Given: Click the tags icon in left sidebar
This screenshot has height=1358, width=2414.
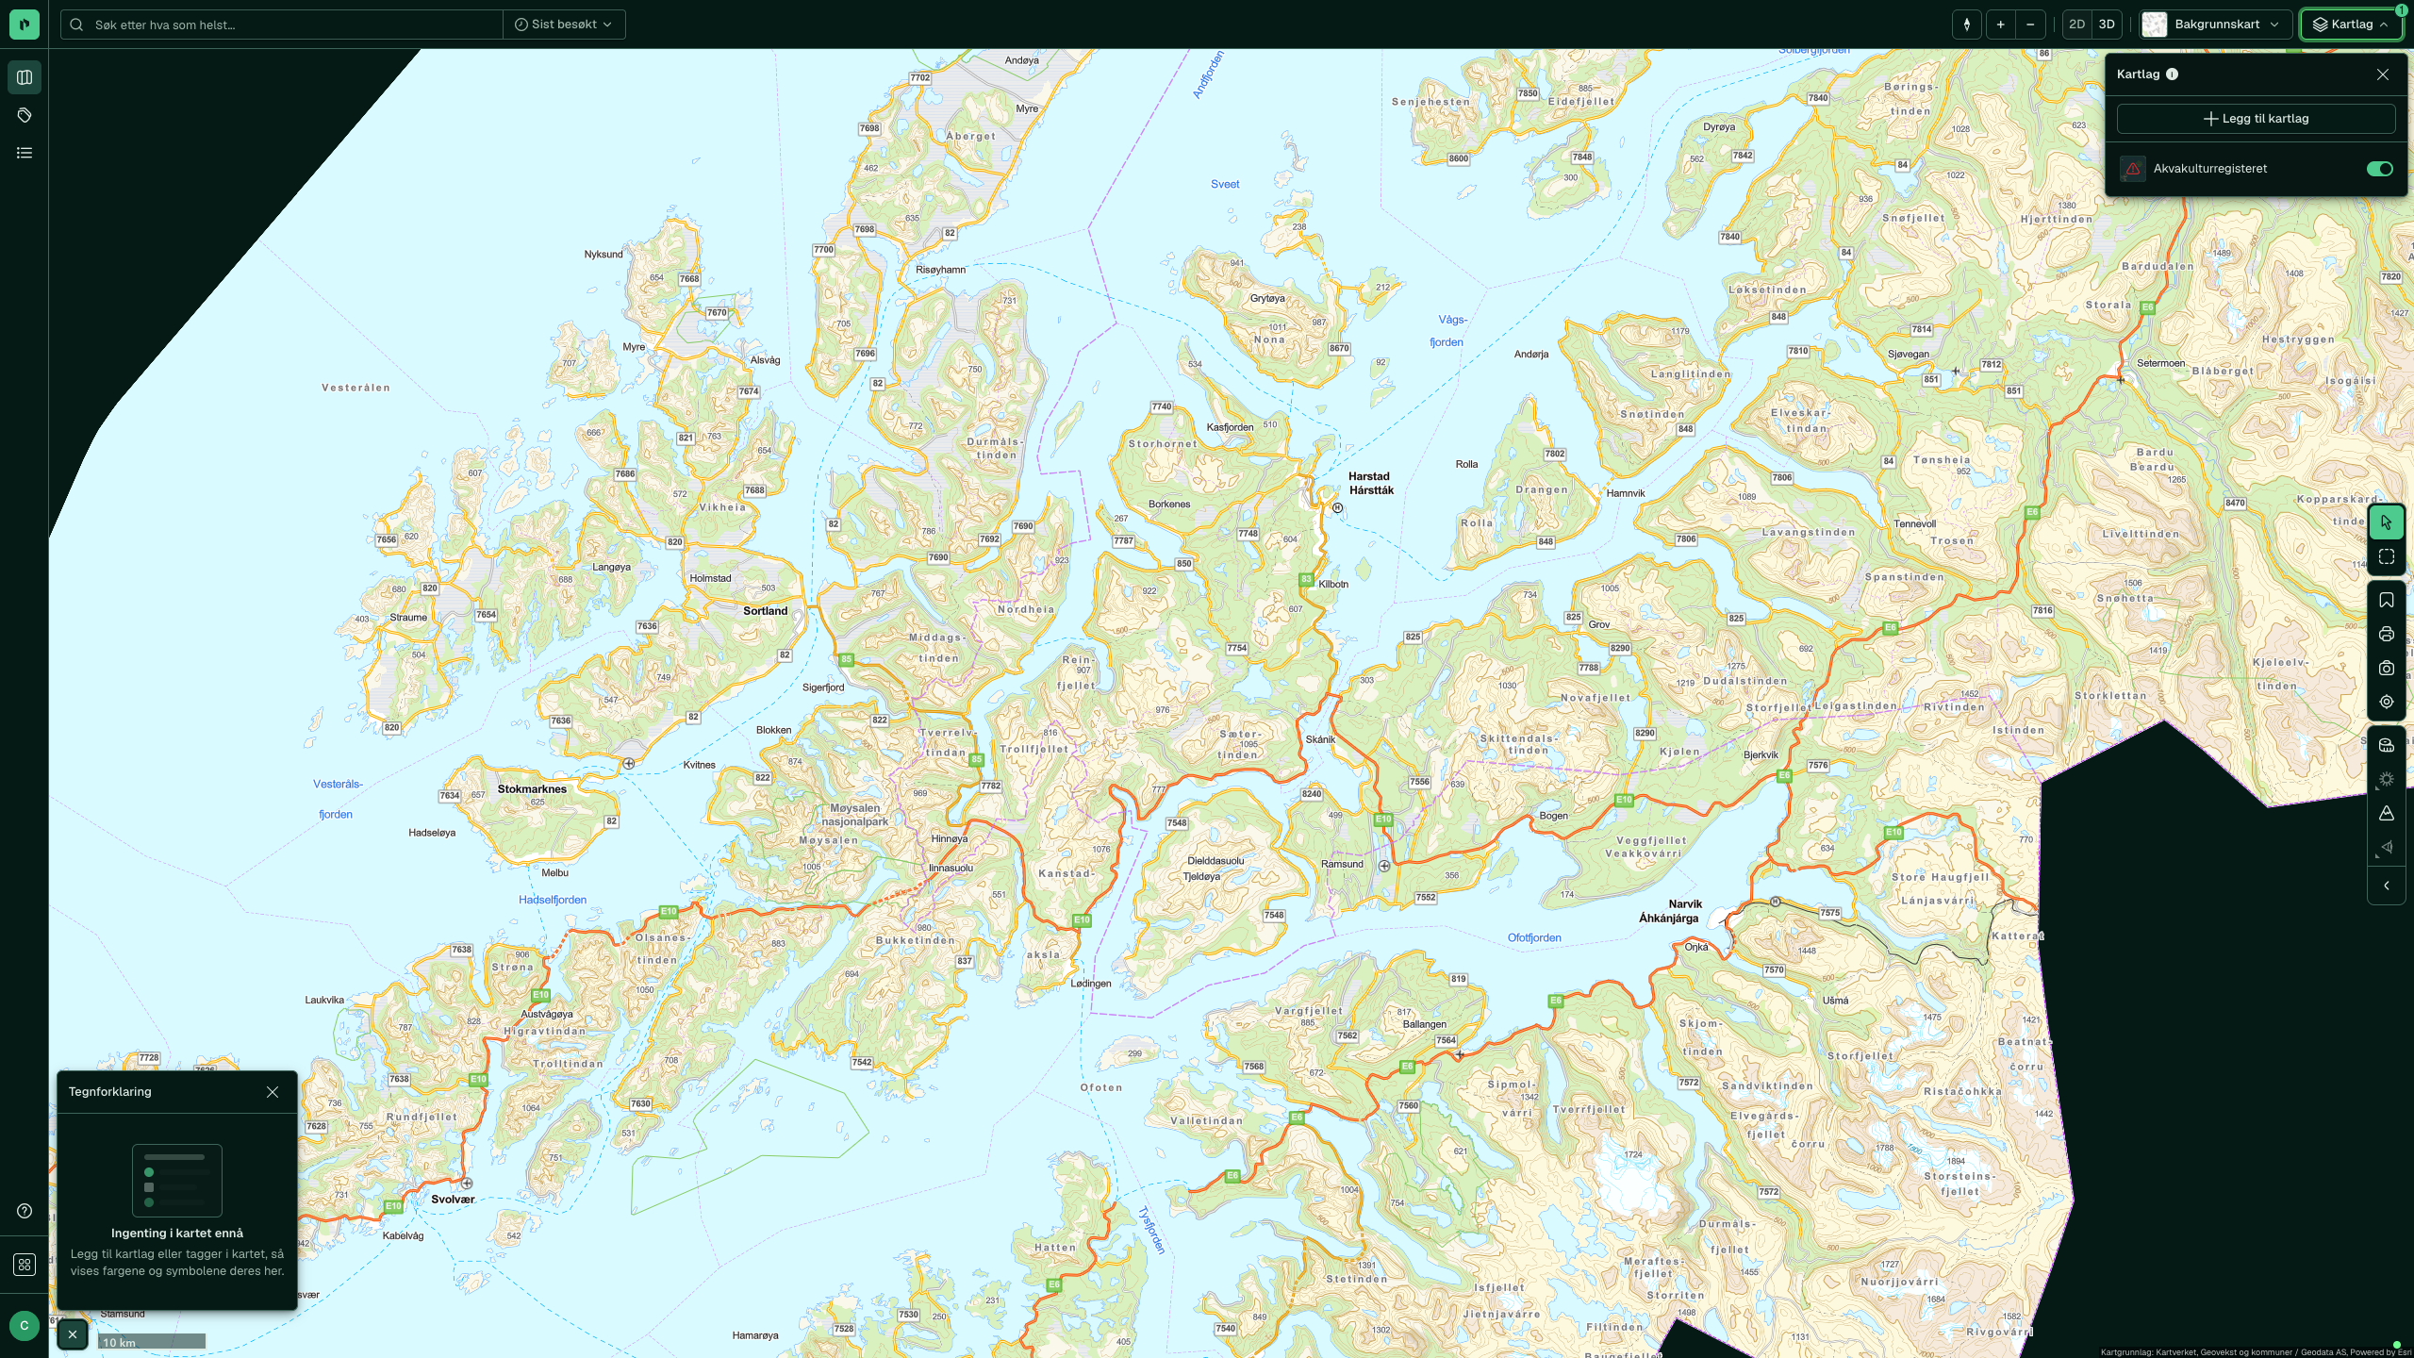Looking at the screenshot, I should tap(25, 115).
